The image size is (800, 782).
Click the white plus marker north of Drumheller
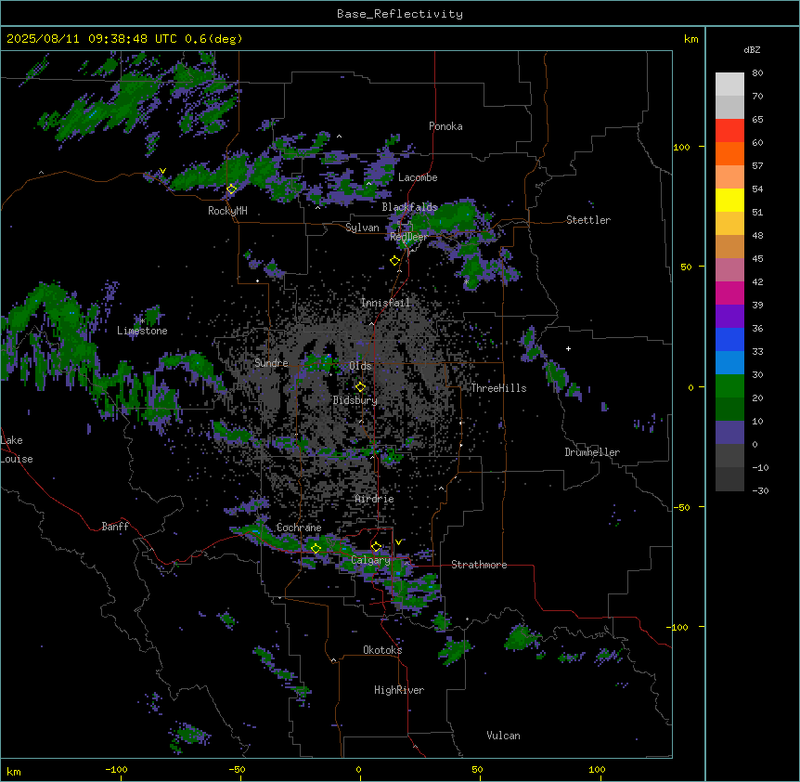click(568, 348)
